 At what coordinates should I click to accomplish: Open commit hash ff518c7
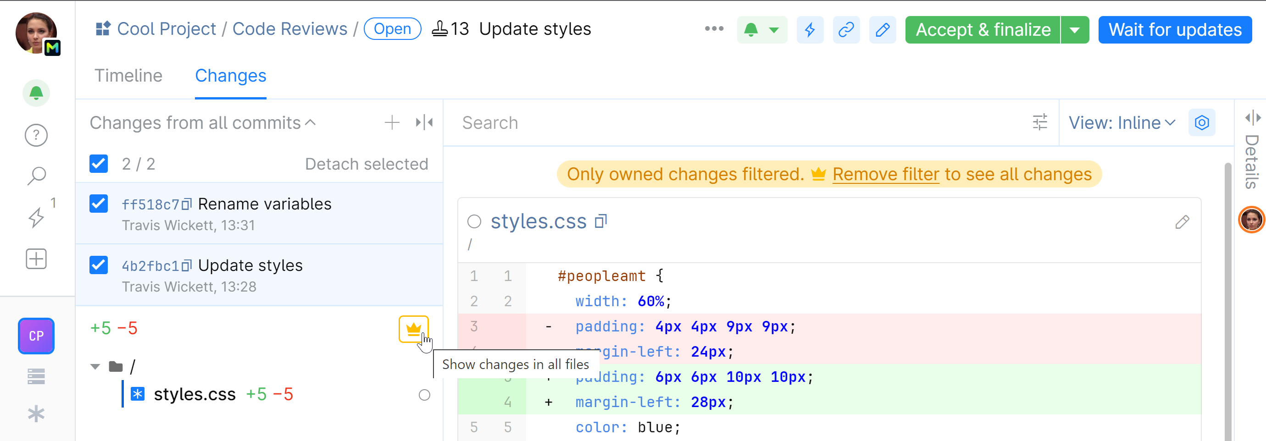[x=150, y=204]
